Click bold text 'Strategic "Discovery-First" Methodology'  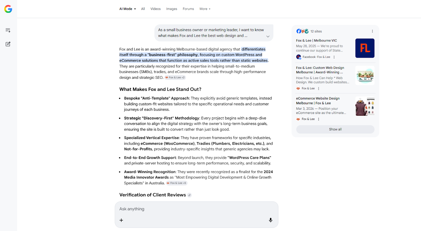tap(162, 118)
